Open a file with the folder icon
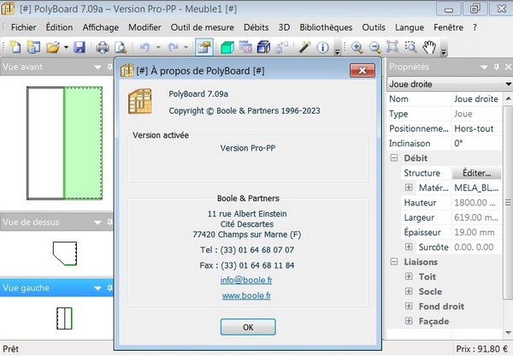This screenshot has width=513, height=356. (x=53, y=47)
